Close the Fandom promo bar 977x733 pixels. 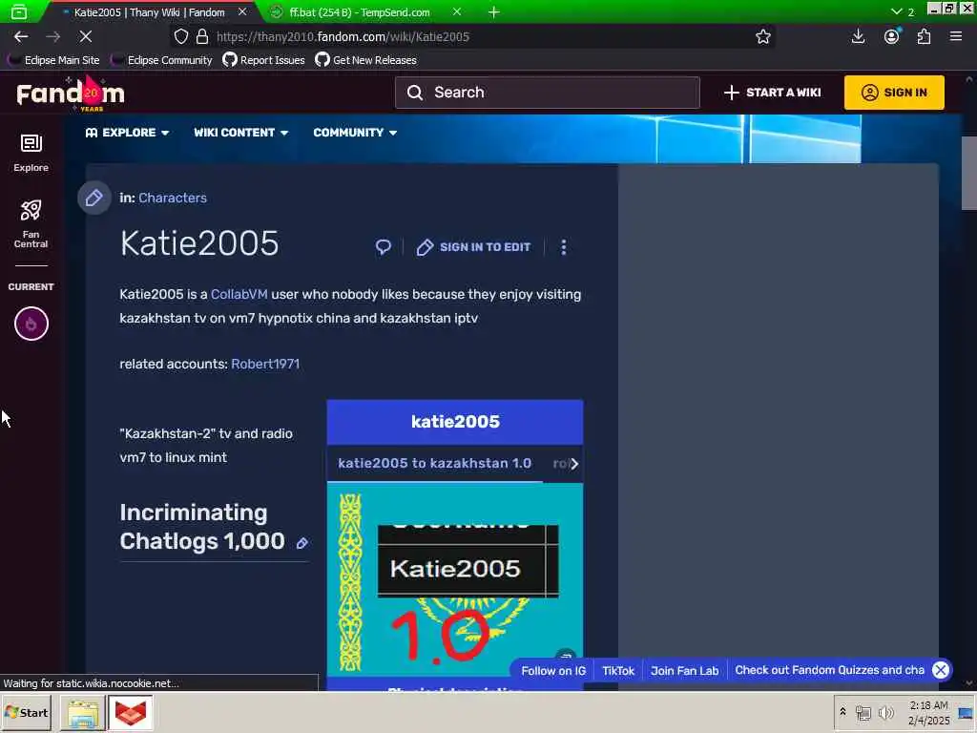point(940,670)
